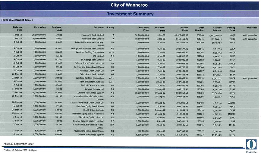261x153 pixels.
Task: Click dealing bank code BCYPB
Action: [x=232, y=86]
